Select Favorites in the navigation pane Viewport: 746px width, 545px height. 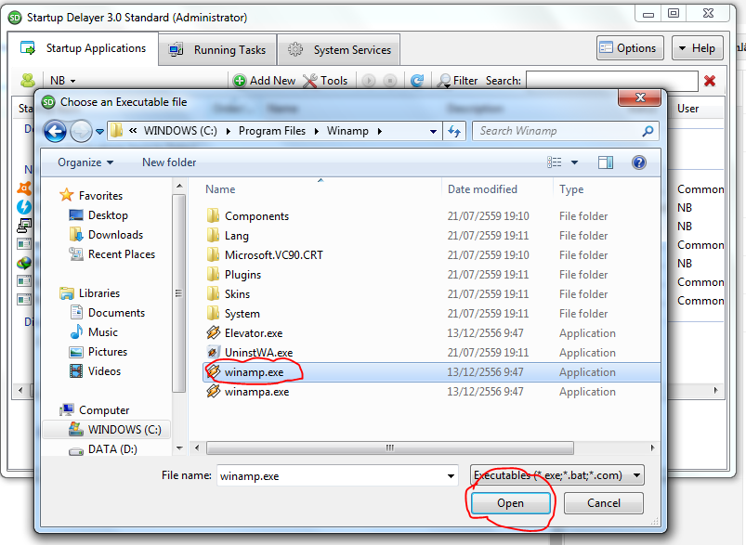tap(91, 196)
